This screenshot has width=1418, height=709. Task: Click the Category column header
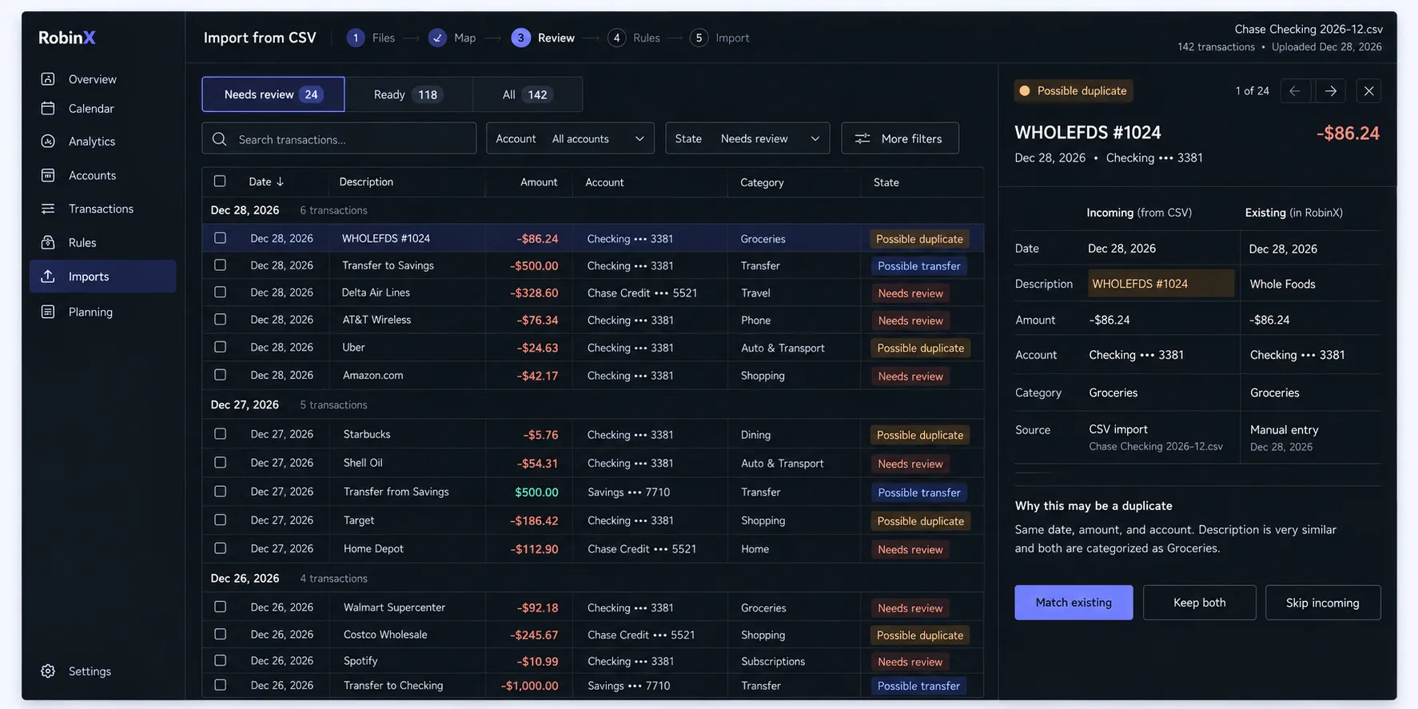tap(762, 182)
